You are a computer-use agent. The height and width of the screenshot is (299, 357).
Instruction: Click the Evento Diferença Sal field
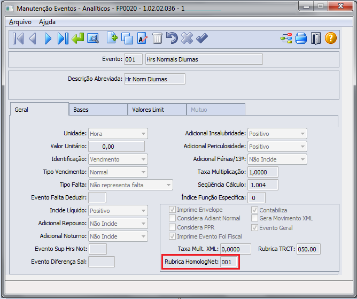(x=102, y=262)
